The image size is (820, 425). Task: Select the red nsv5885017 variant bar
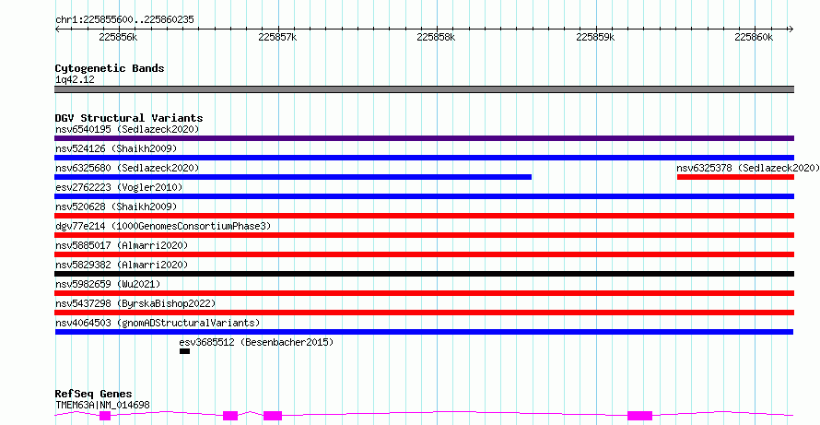click(x=424, y=254)
